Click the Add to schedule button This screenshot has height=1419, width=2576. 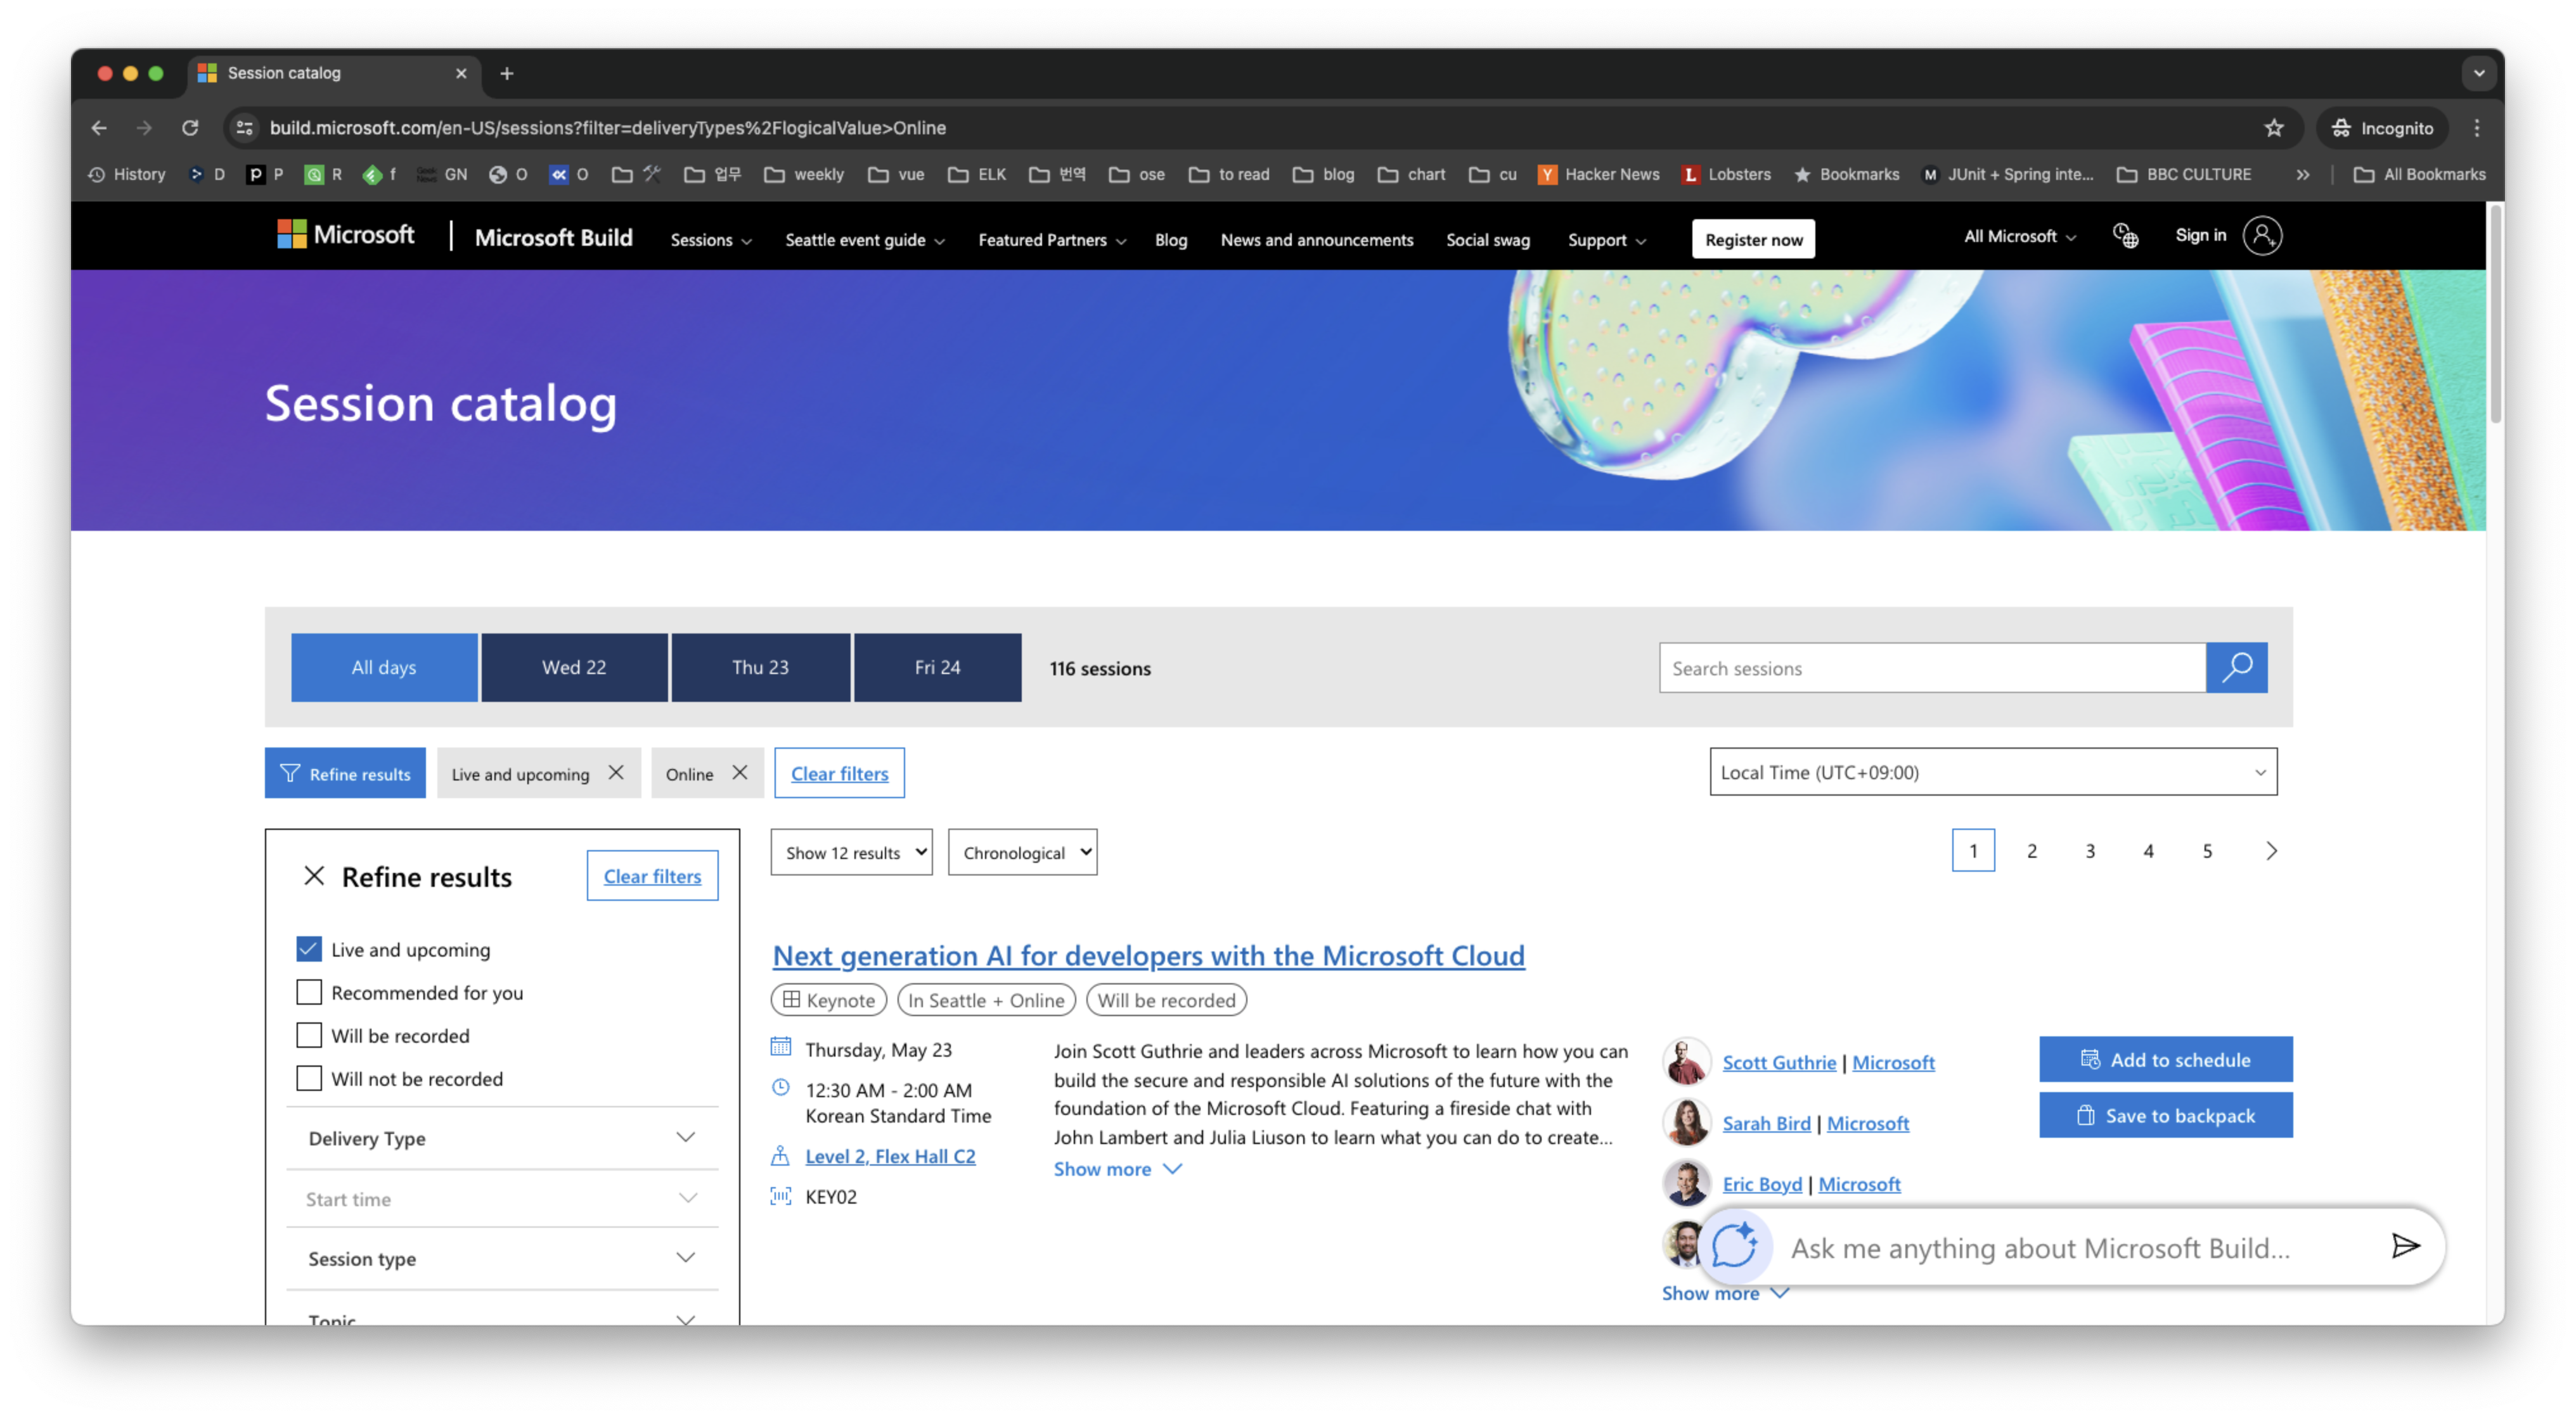click(2165, 1059)
